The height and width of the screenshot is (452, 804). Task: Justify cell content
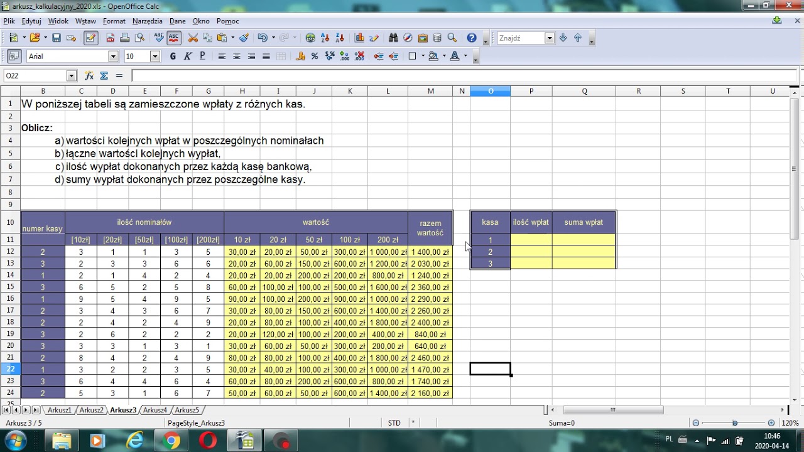[266, 56]
